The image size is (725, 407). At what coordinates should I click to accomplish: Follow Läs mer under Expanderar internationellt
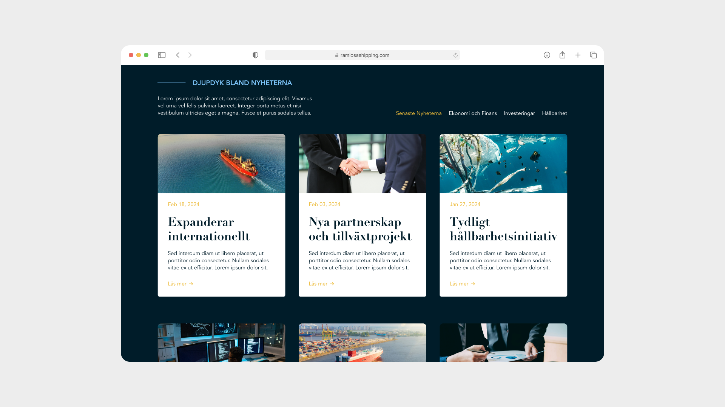[x=180, y=284]
